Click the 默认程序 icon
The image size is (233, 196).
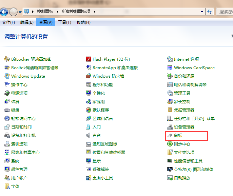[89, 110]
